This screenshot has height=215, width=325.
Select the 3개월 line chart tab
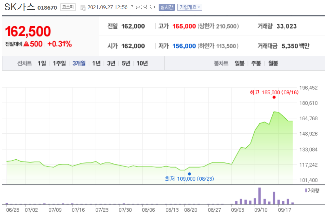coord(79,63)
